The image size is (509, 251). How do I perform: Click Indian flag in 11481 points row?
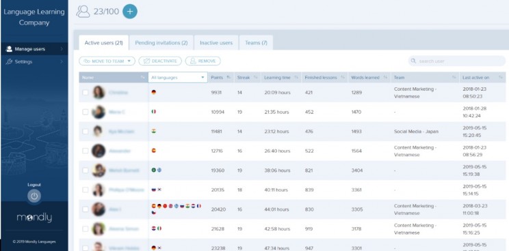[153, 131]
